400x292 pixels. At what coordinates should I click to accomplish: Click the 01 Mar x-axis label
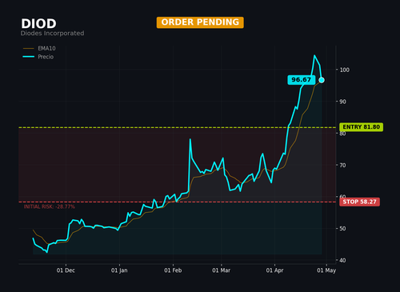221,270
